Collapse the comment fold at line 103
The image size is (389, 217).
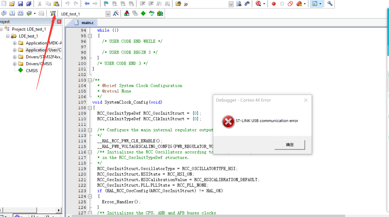[x=90, y=80]
